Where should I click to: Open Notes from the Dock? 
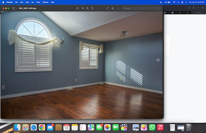[74, 127]
